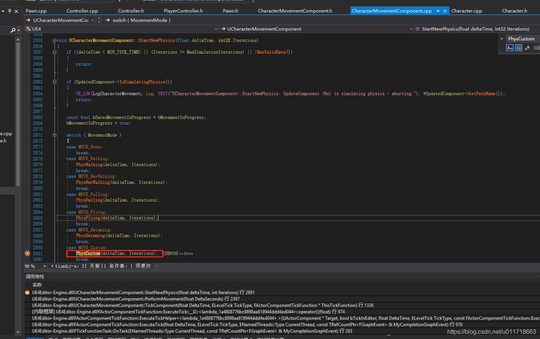Click the switch ( MovementMode ) breadcrumb
Screen dimensions: 540x339
tap(142, 20)
